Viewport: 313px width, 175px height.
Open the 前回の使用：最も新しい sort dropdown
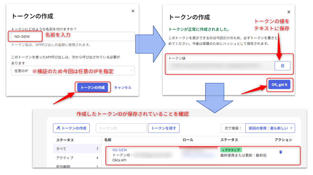[270, 128]
